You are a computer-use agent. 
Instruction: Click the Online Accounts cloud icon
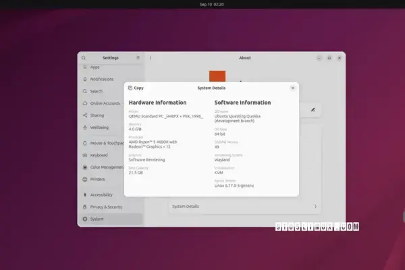click(85, 103)
